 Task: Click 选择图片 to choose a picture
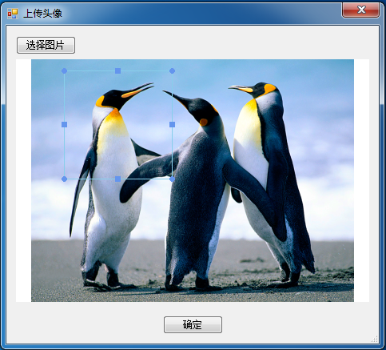[46, 46]
